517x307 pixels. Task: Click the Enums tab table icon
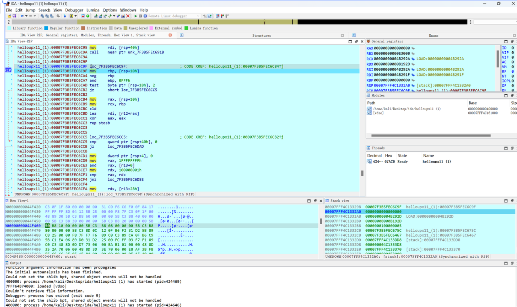click(354, 35)
